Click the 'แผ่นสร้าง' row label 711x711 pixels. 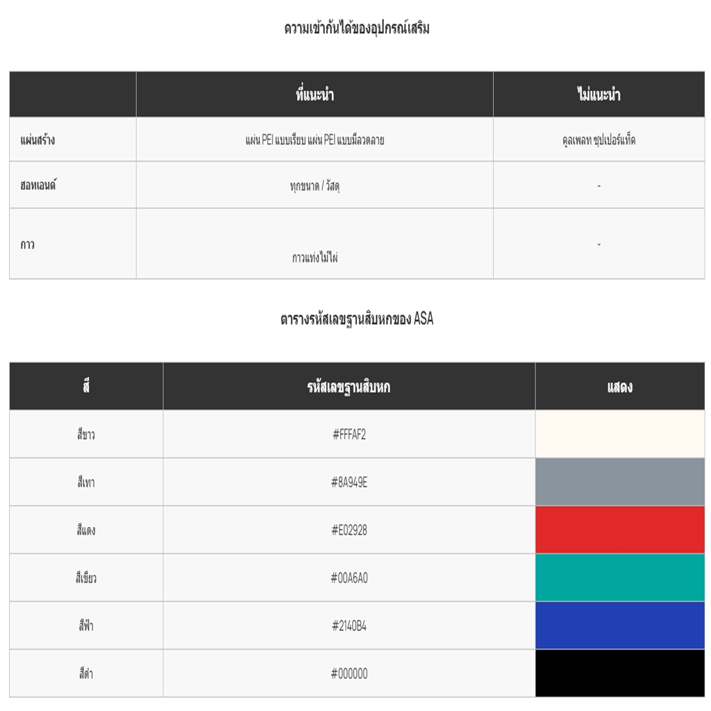coord(37,140)
